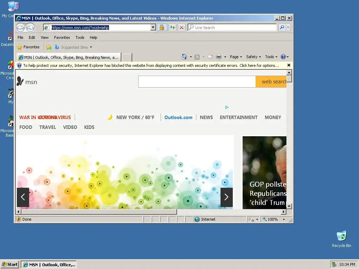Select the MSN browser tab
This screenshot has width=359, height=269.
(x=69, y=57)
